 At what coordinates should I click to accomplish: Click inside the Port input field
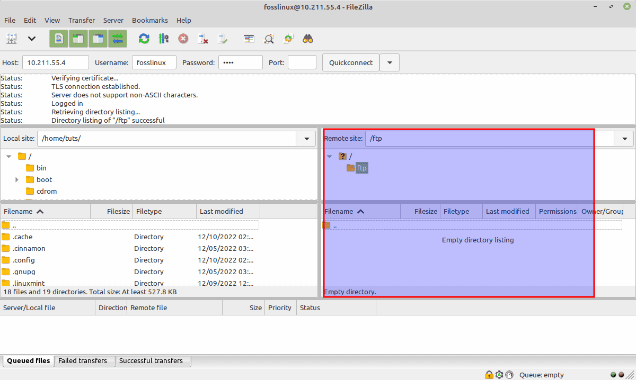(302, 62)
